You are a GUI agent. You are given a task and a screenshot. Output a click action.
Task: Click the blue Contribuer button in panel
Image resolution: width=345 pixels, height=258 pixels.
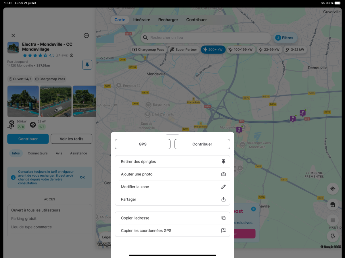click(x=28, y=139)
